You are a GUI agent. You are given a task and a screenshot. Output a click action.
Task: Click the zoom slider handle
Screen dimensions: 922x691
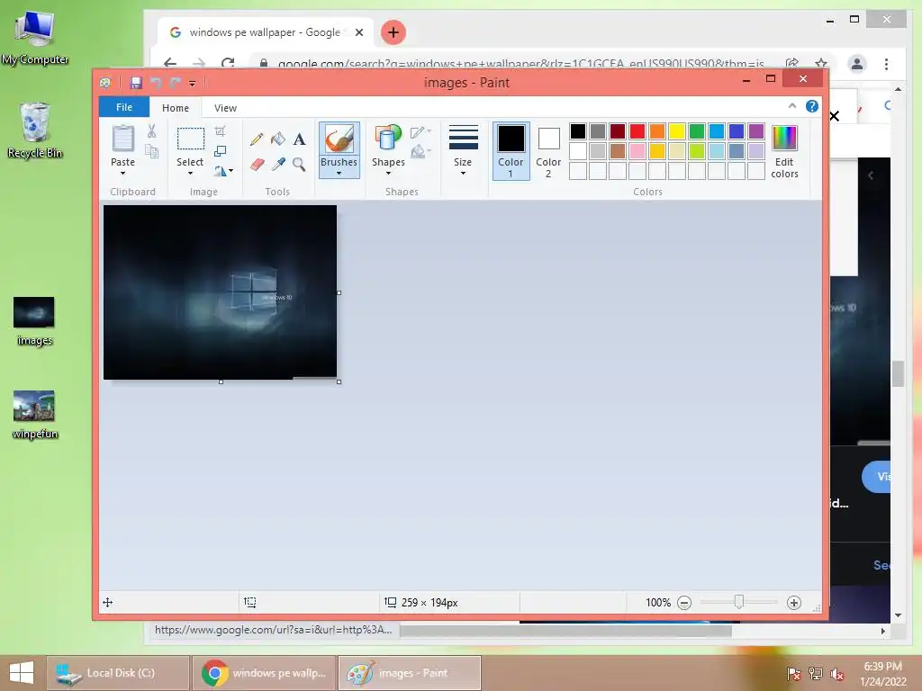pyautogui.click(x=738, y=602)
